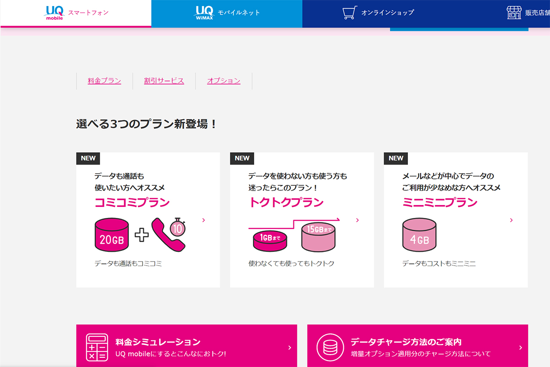Viewport: 550px width, 367px height.
Task: Expand the ミニミニプラン card arrow
Action: point(511,220)
